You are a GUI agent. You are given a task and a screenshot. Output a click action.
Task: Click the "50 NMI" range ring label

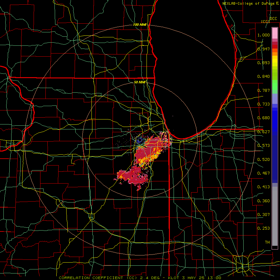tap(140, 82)
